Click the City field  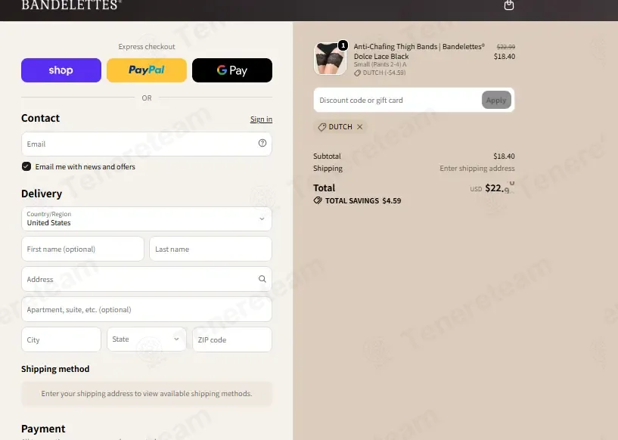point(61,339)
